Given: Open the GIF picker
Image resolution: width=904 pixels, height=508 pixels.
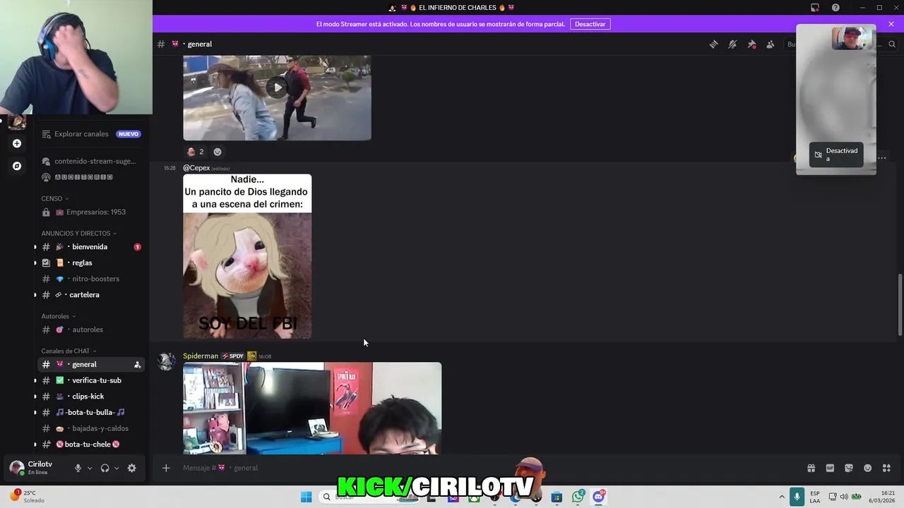Looking at the screenshot, I should pyautogui.click(x=830, y=468).
